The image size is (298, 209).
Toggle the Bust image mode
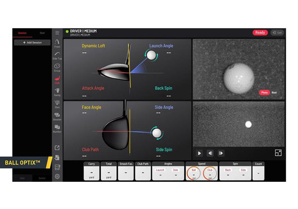[274, 92]
